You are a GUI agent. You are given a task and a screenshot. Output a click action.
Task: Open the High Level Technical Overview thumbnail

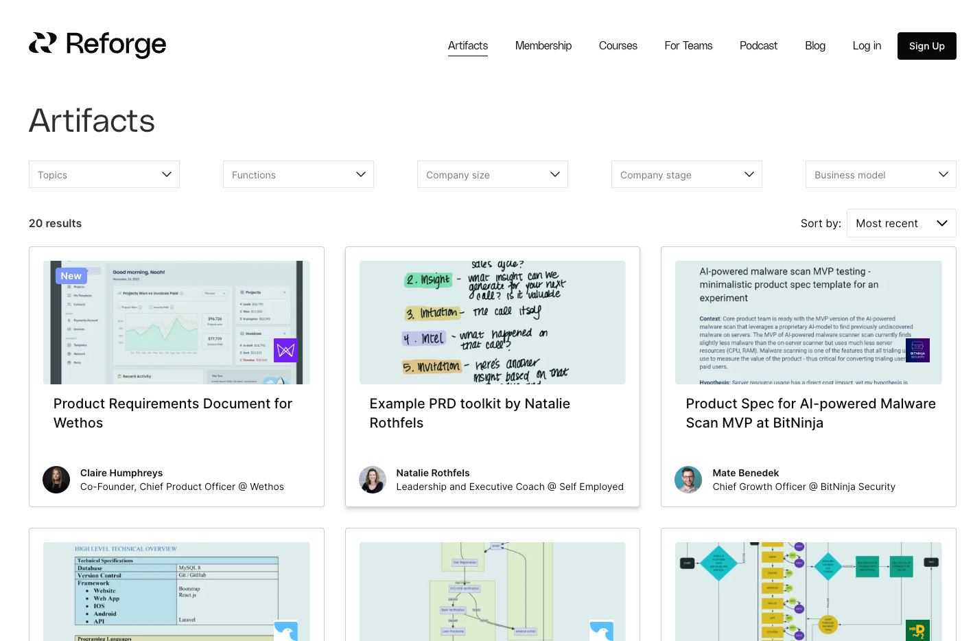click(x=176, y=592)
